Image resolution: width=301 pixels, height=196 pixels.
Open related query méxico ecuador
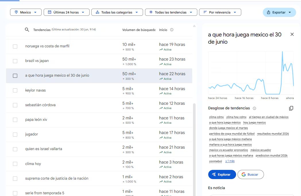[x=261, y=150]
